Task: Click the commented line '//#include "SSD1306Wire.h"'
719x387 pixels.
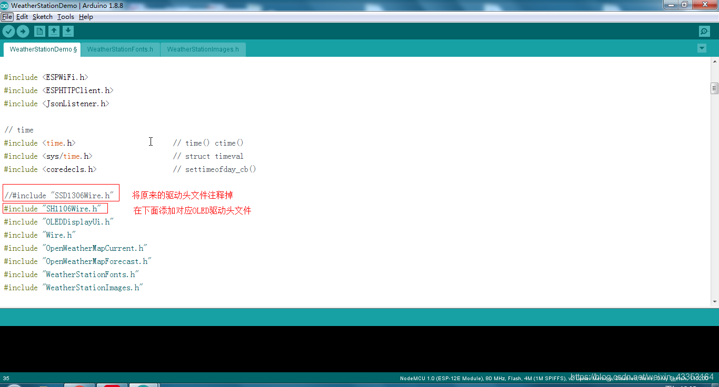Action: pos(58,196)
